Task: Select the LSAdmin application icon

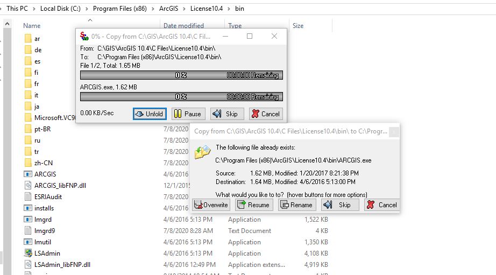Action: [28, 253]
